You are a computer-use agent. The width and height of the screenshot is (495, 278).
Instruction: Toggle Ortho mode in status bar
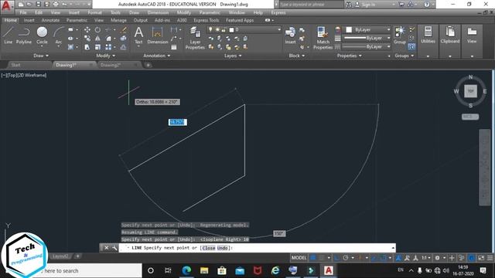[x=337, y=258]
